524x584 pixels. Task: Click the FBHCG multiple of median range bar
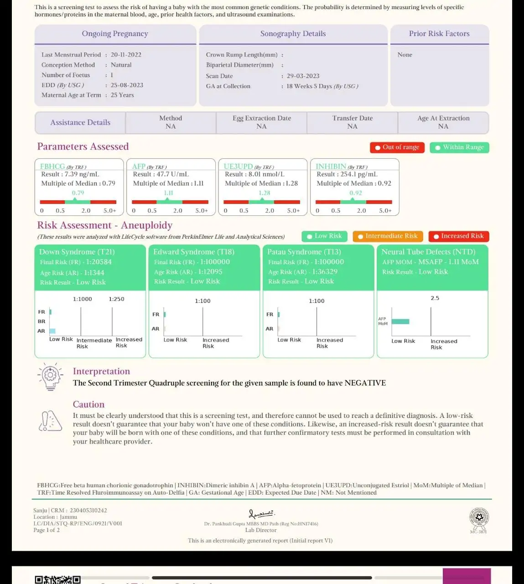click(x=78, y=202)
